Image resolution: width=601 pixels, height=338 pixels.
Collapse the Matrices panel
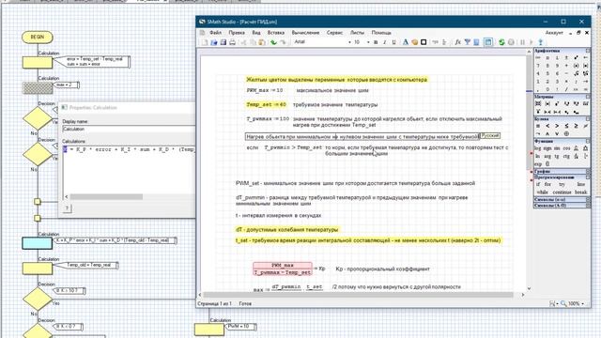pyautogui.click(x=588, y=97)
